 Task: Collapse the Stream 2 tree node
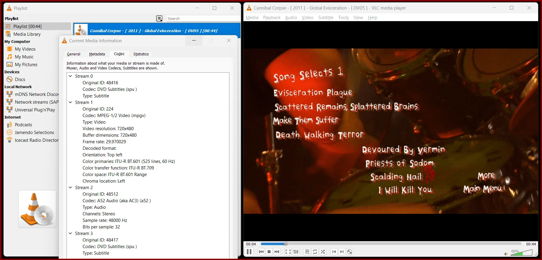click(x=70, y=188)
